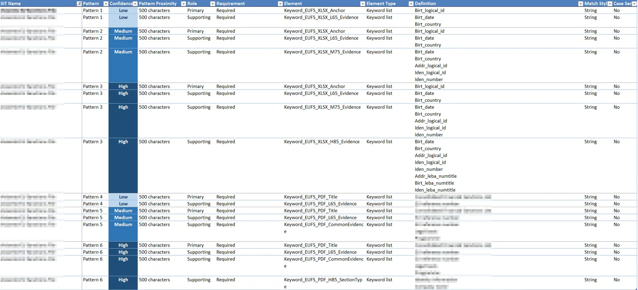The height and width of the screenshot is (290, 638).
Task: Select the Addr_leba_numtitle definition entry
Action: pos(435,176)
